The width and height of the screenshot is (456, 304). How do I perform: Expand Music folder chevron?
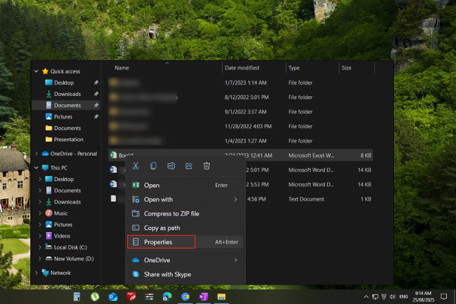point(40,213)
